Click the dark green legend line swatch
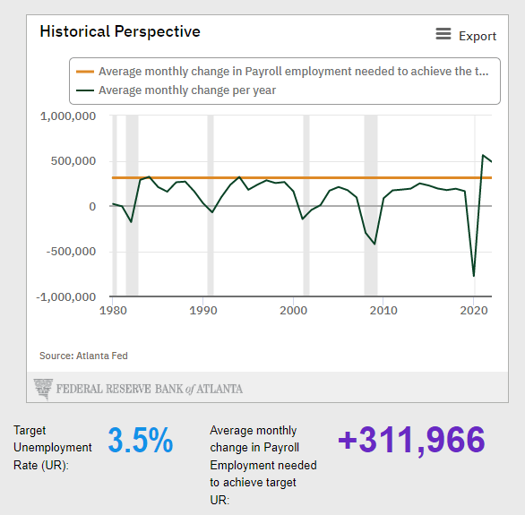 point(85,90)
